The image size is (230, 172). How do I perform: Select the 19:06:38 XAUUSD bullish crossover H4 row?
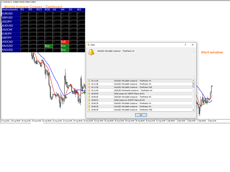coord(140,106)
